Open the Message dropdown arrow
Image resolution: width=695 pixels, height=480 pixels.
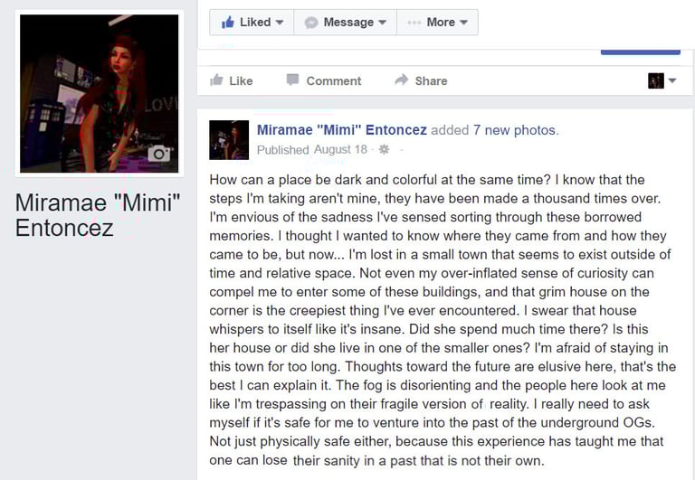(x=383, y=22)
